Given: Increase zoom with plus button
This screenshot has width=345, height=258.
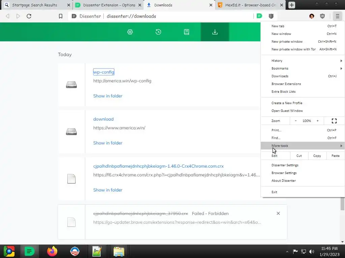Looking at the screenshot, I should click(317, 121).
